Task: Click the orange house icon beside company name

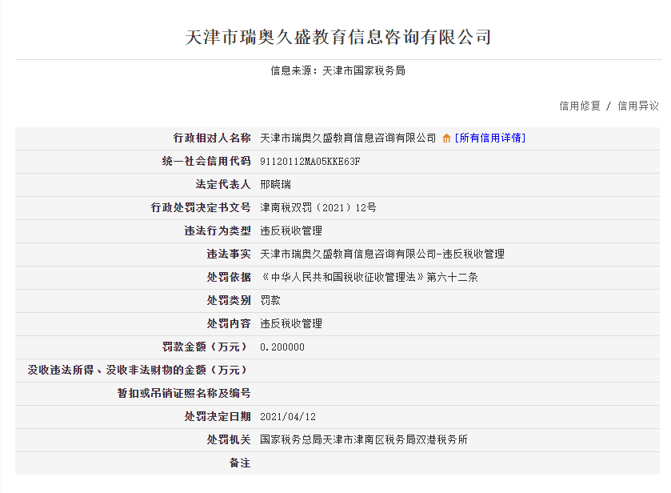Action: pos(446,138)
